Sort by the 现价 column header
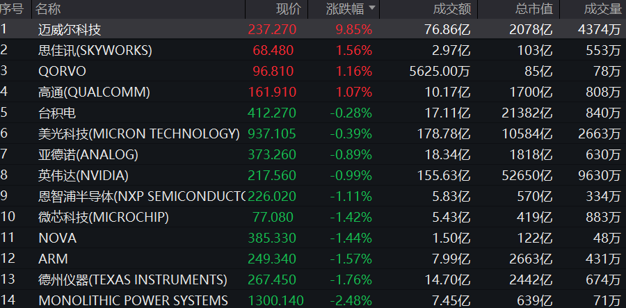Image resolution: width=626 pixels, height=308 pixels. tap(289, 9)
